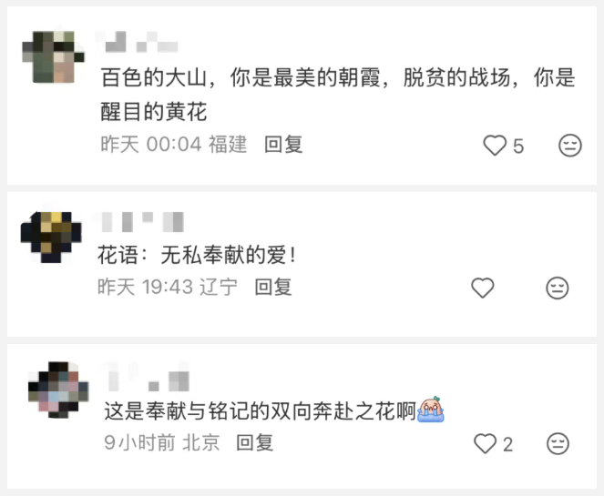Viewport: 604px width, 496px height.
Task: Open the third commenter's avatar profile
Action: 58,390
